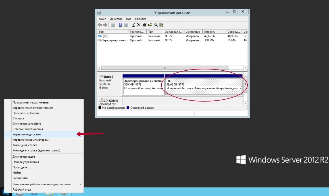Choose Диспетчер задач from the context menu
329x196 pixels.
click(x=24, y=157)
